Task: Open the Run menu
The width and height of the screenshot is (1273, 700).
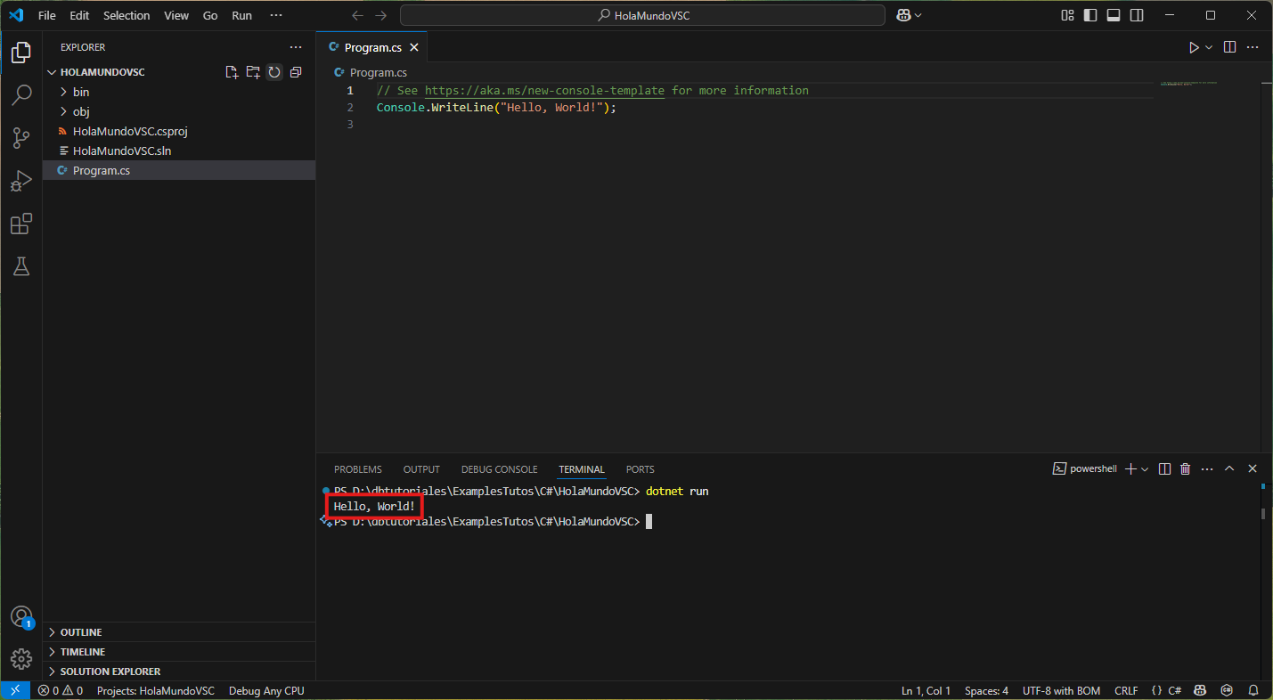Action: coord(241,15)
